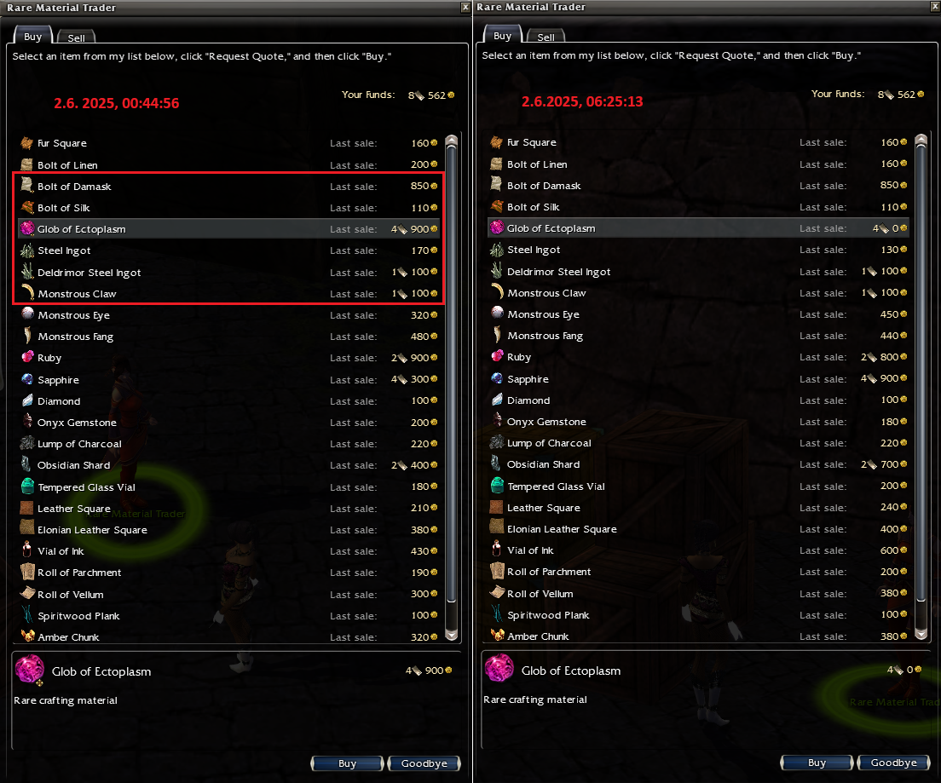This screenshot has width=941, height=783.
Task: Select the Amber Chunk icon in right list
Action: 497,635
